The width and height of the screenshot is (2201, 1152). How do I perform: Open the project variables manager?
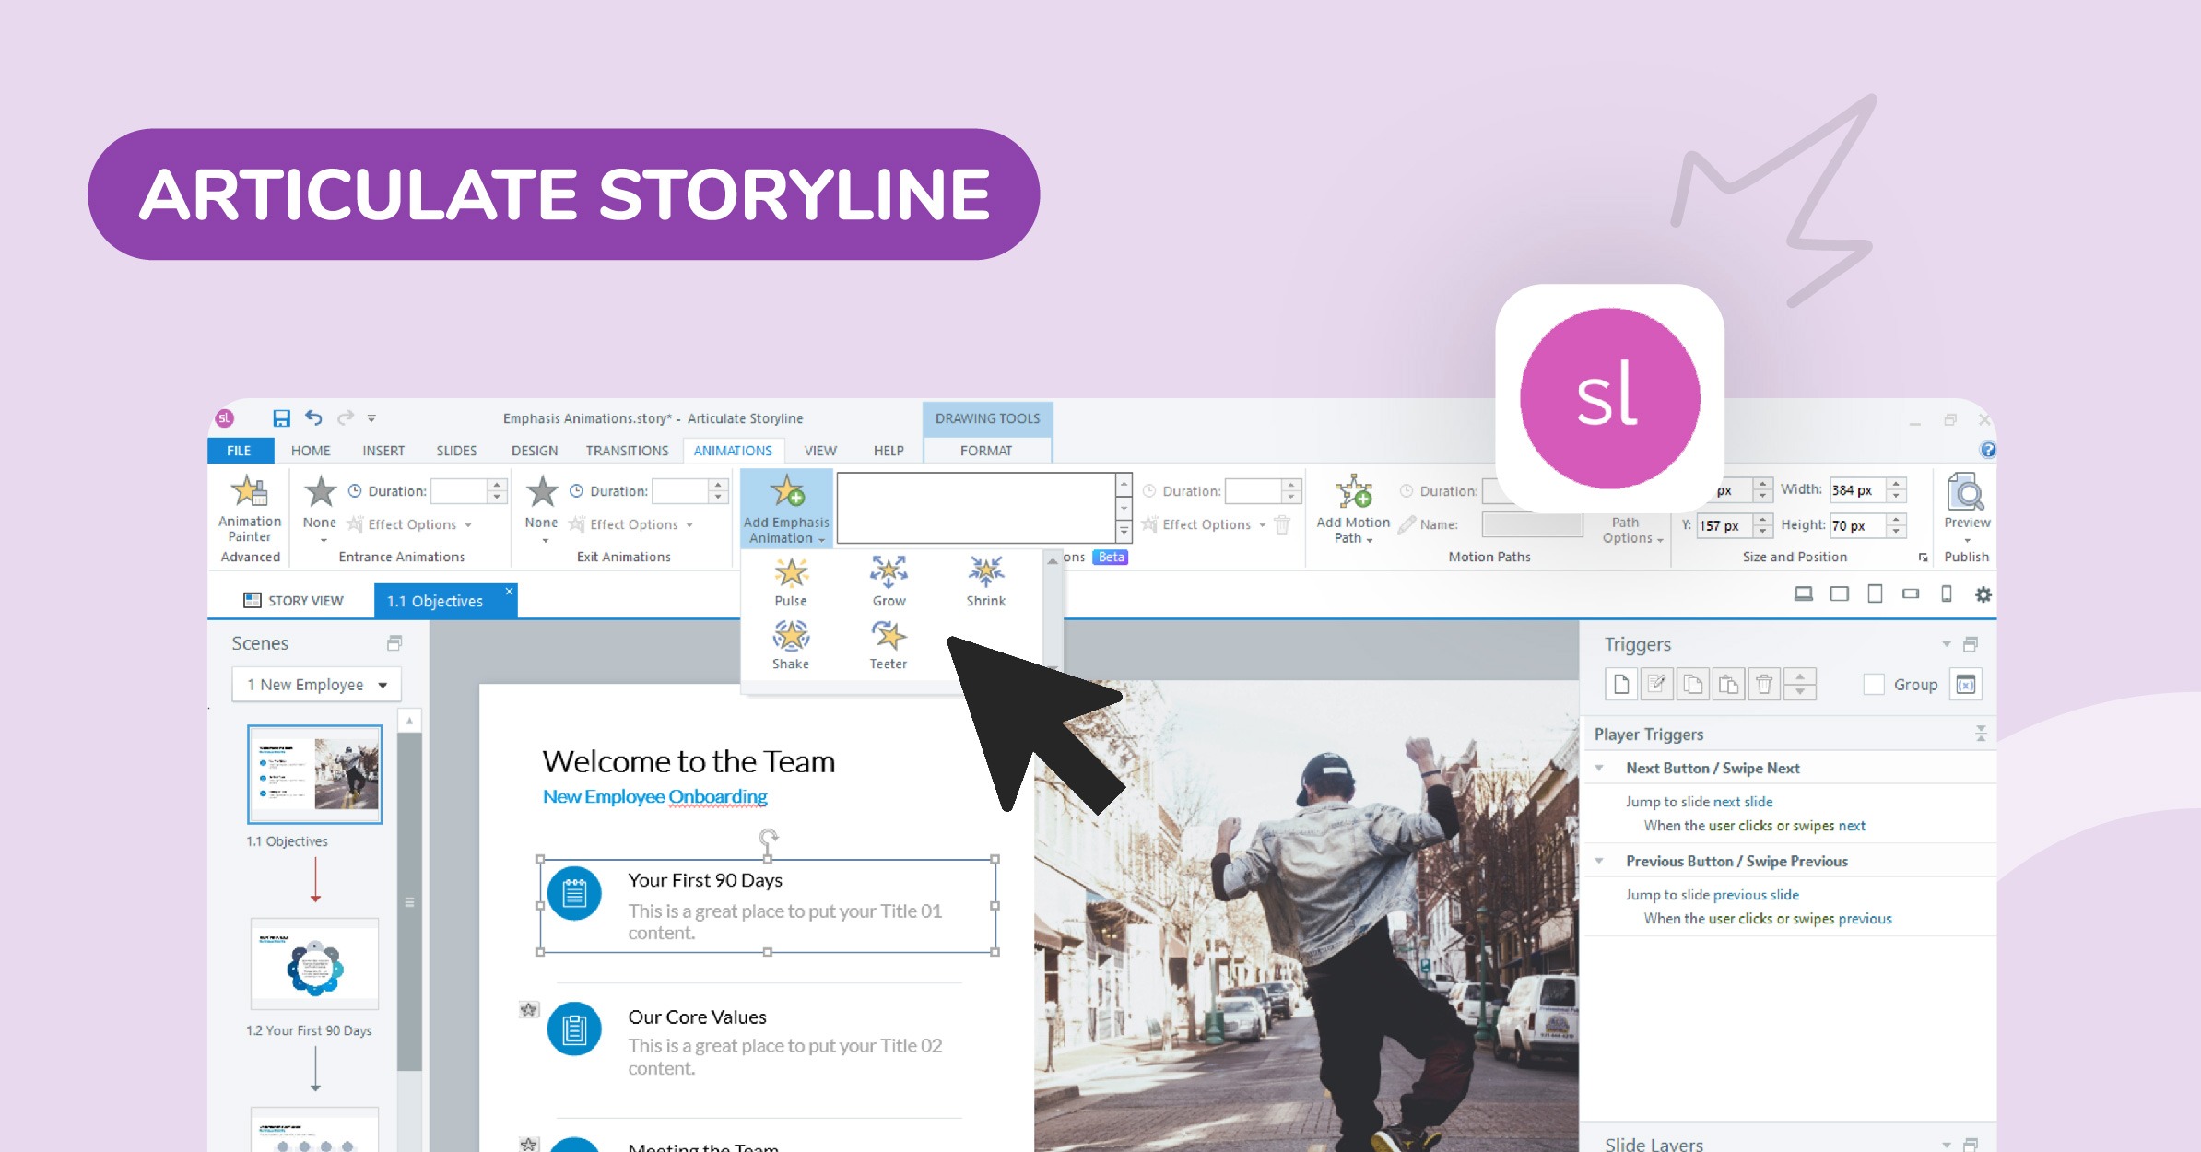1966,685
